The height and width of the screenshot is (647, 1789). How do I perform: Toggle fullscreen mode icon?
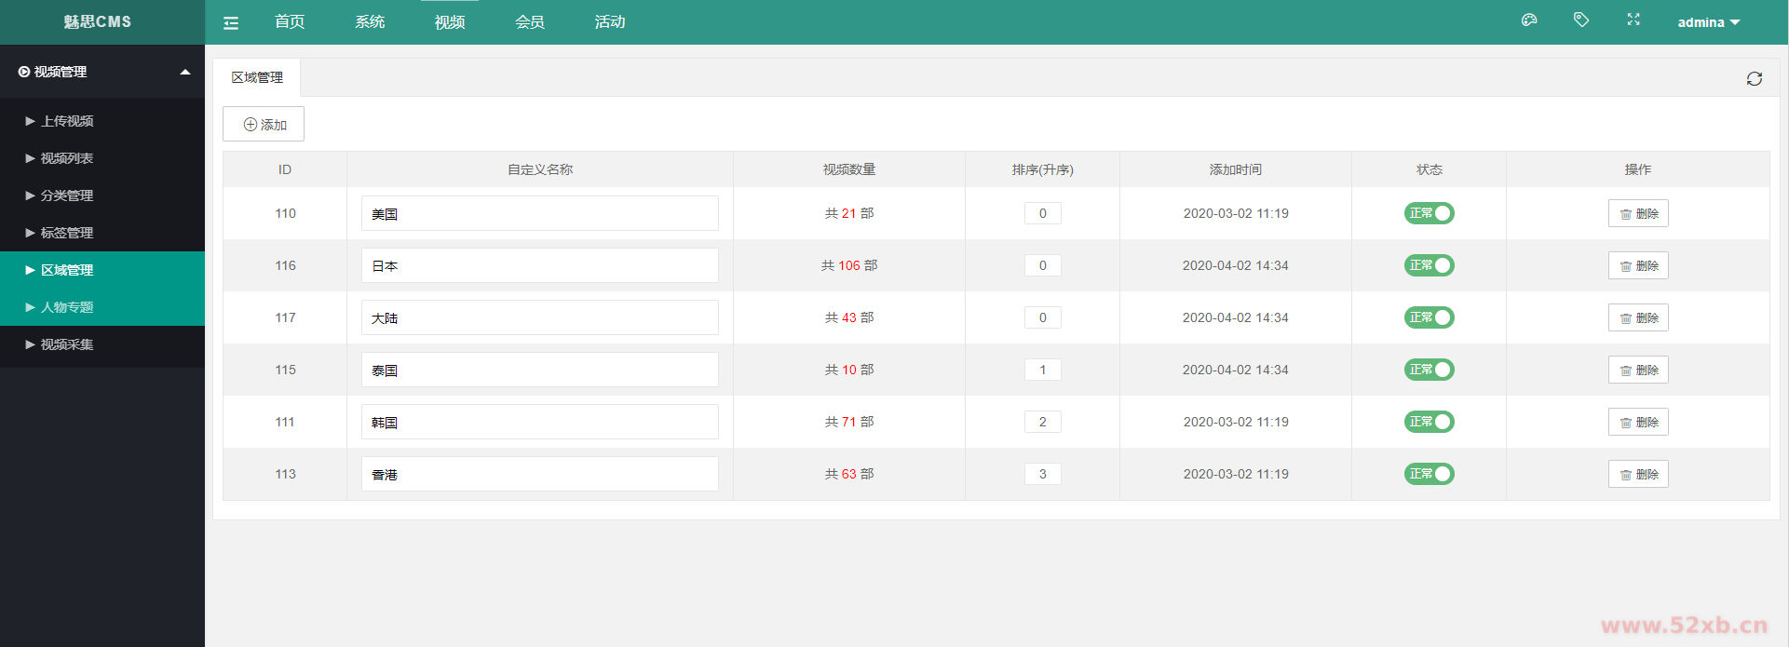click(x=1633, y=20)
